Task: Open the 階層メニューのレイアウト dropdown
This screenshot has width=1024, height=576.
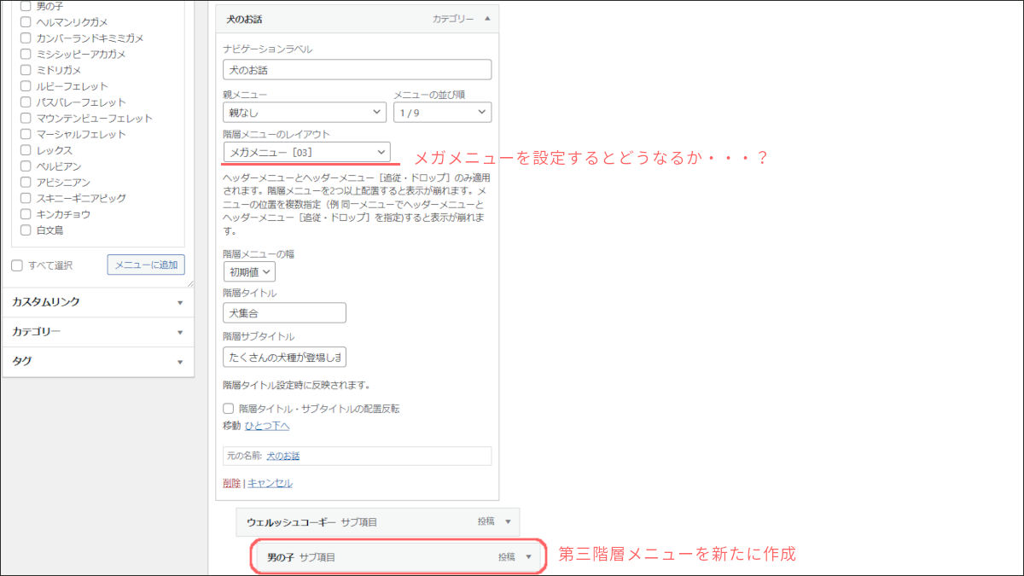Action: tap(306, 152)
